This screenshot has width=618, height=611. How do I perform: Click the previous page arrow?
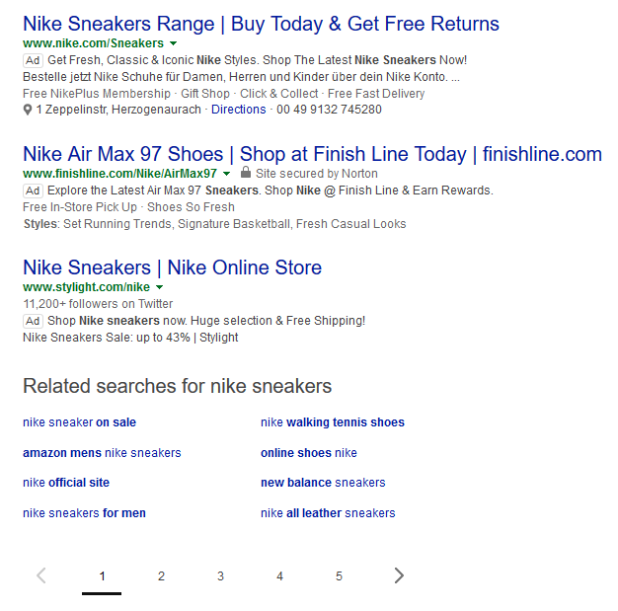(41, 575)
